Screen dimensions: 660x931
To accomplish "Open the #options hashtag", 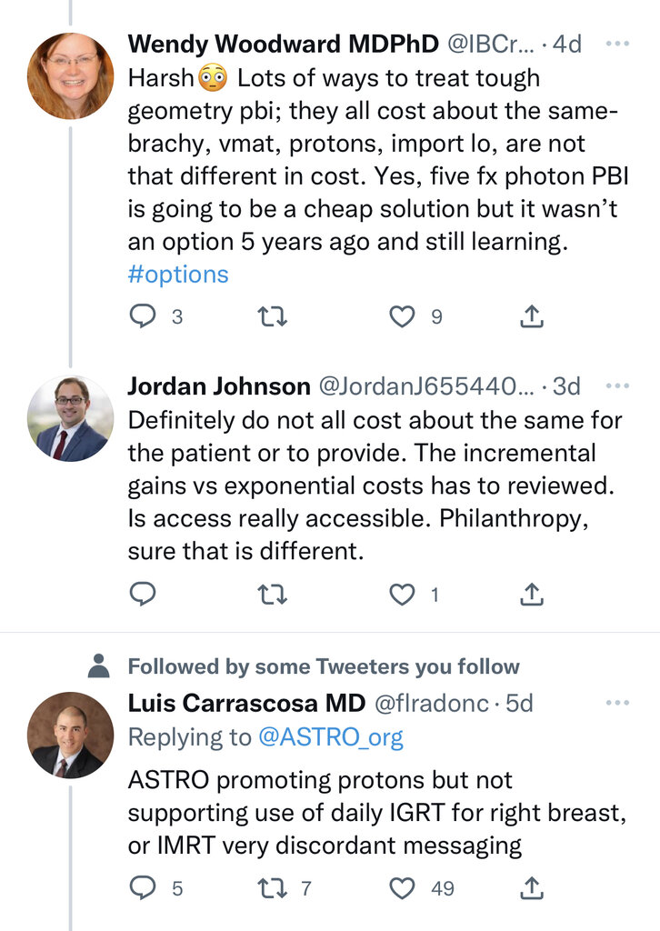I will 178,275.
